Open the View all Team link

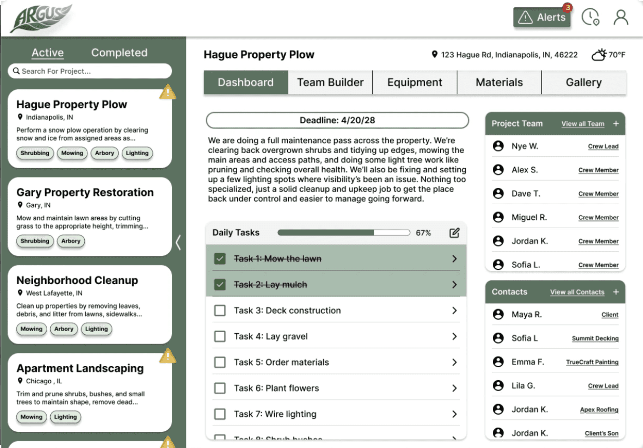[x=583, y=124]
